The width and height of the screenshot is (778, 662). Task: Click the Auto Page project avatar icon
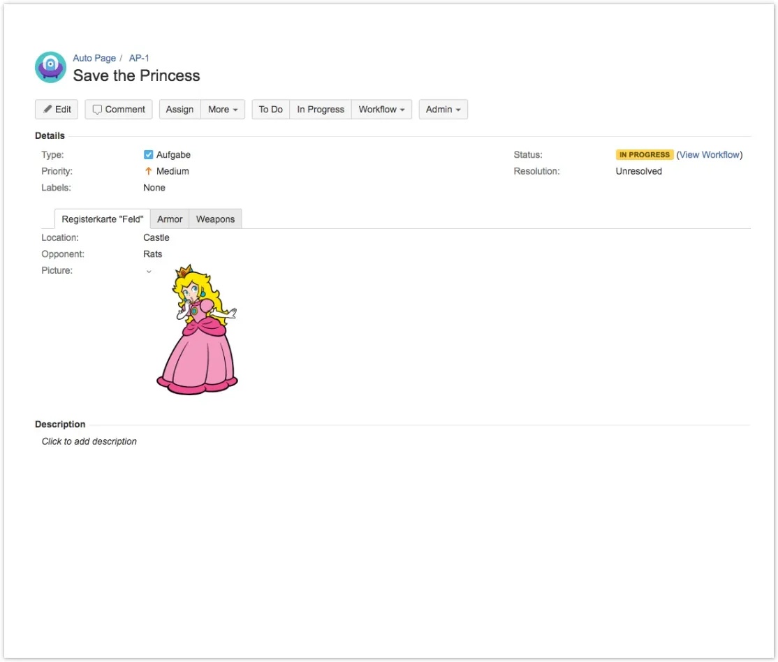(x=50, y=67)
